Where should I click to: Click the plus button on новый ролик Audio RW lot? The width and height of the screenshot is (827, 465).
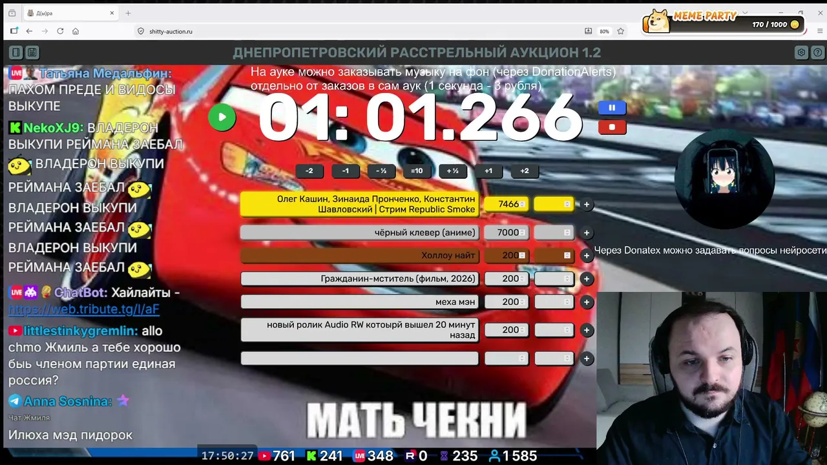tap(587, 330)
